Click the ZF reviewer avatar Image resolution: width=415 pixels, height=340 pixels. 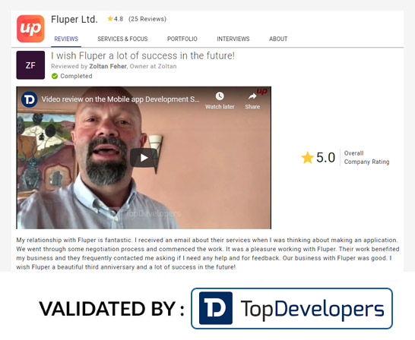(30, 65)
